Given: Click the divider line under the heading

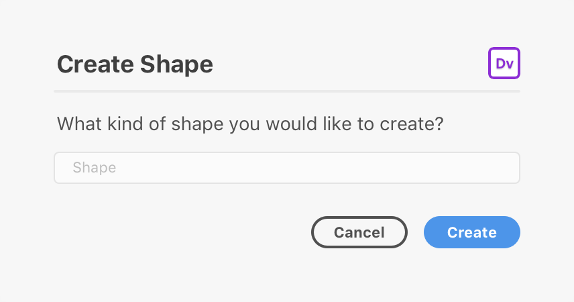Looking at the screenshot, I should click(287, 91).
